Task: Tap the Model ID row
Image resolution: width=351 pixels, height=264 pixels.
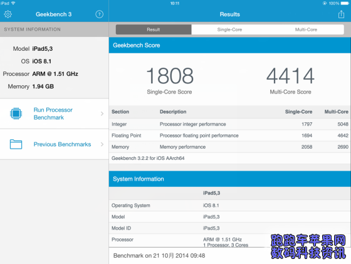Action: [x=230, y=228]
